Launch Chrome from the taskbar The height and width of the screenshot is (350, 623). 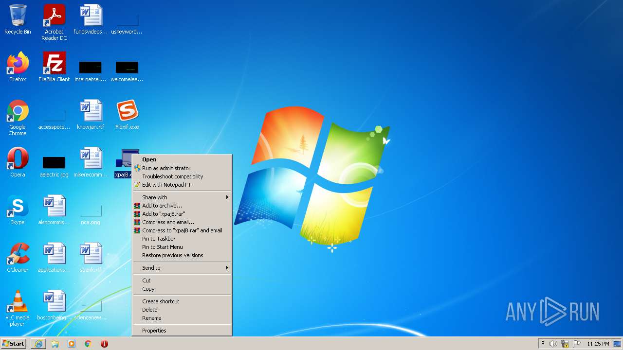point(88,344)
